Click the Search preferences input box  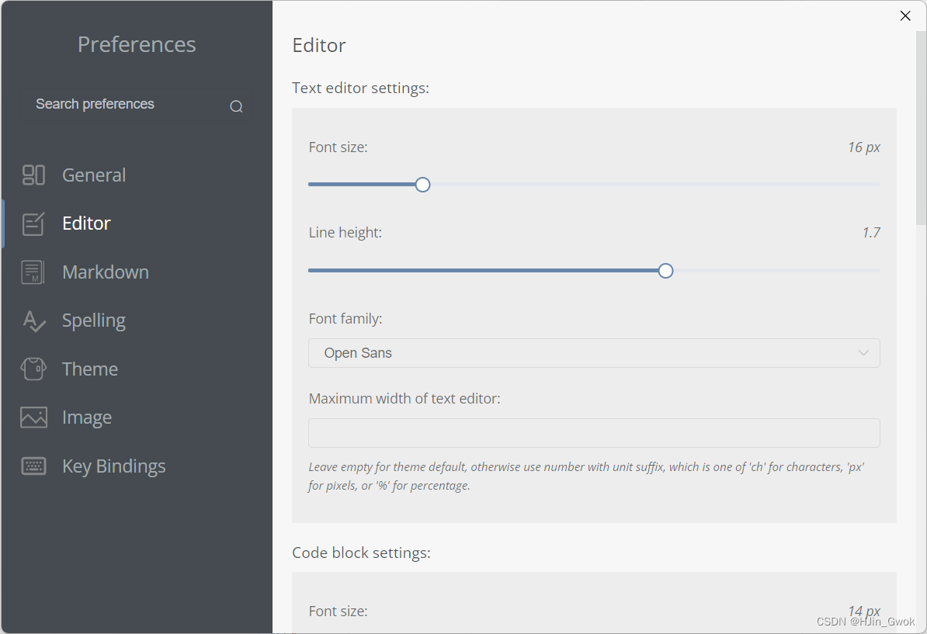tap(124, 105)
